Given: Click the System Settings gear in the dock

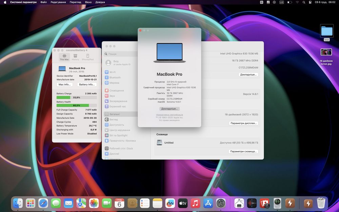Looking at the screenshot, I should click(221, 203).
